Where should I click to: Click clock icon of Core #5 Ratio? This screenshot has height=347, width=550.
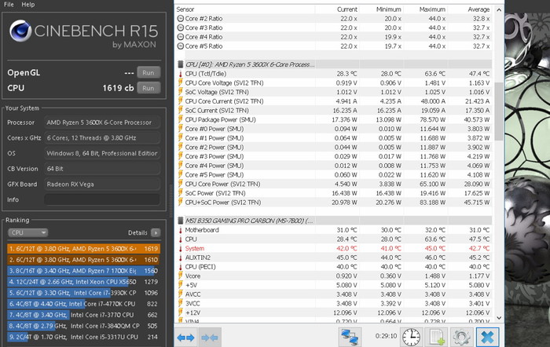180,46
